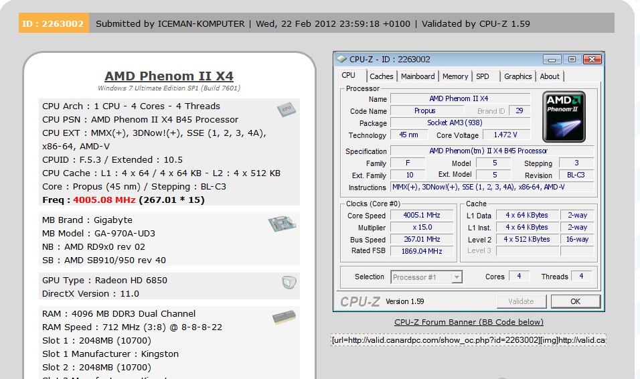Click the motherboard icon beside MB Brand
The image size is (640, 379).
pyautogui.click(x=282, y=224)
